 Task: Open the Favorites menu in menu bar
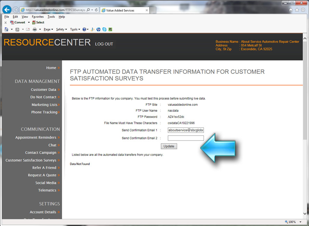38,17
